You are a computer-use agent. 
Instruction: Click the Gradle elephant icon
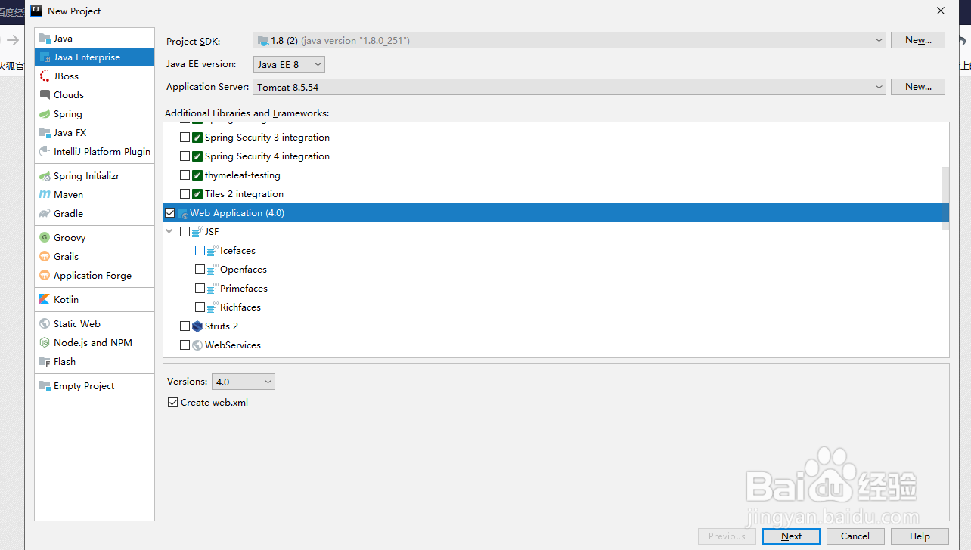(x=45, y=214)
